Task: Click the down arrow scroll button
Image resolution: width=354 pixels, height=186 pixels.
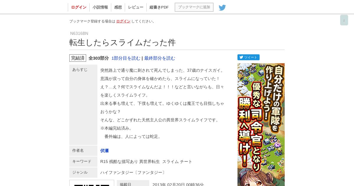Action: coord(344,20)
